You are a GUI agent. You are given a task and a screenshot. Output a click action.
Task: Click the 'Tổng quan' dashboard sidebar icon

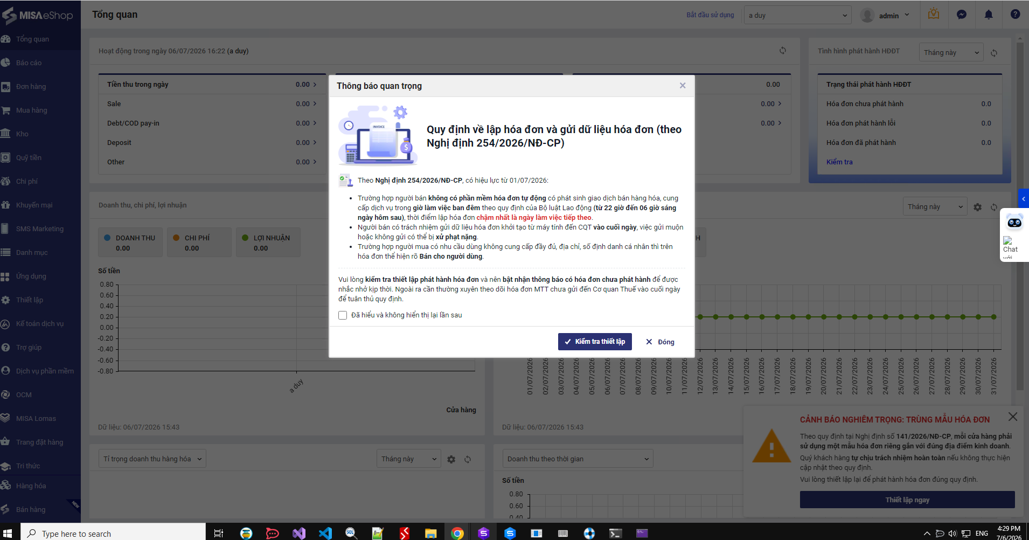(x=6, y=39)
